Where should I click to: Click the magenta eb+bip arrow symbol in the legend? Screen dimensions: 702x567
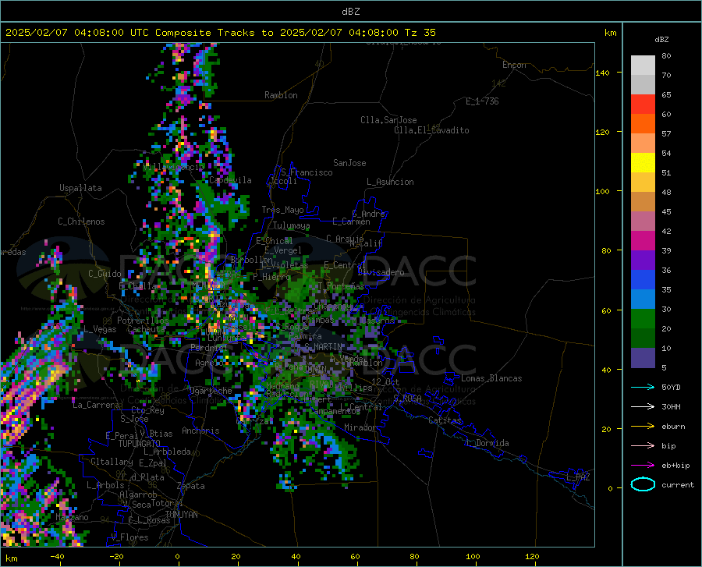[x=643, y=466]
